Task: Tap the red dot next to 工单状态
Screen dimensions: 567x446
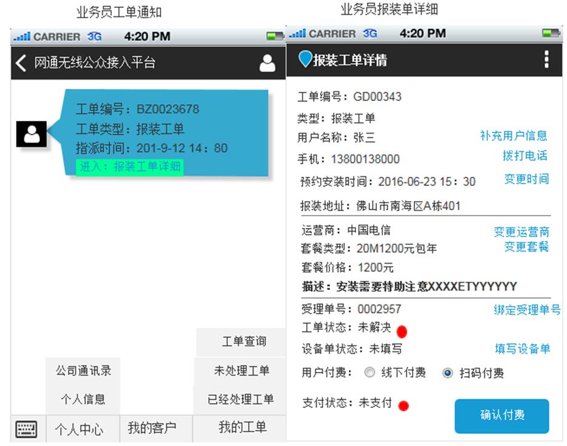Action: pyautogui.click(x=402, y=331)
